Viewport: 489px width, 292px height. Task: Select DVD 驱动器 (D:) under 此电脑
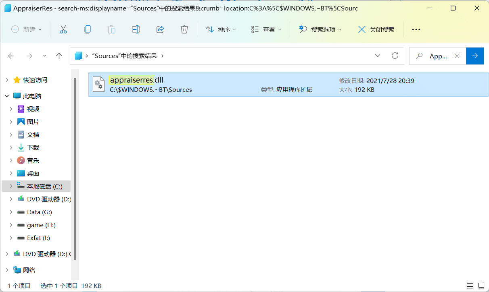49,199
